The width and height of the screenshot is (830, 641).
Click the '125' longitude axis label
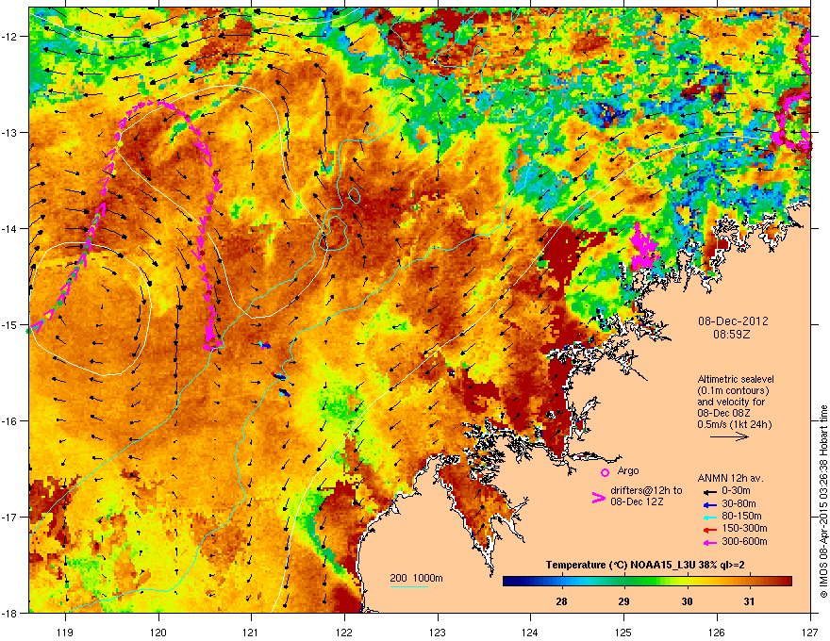pyautogui.click(x=623, y=632)
